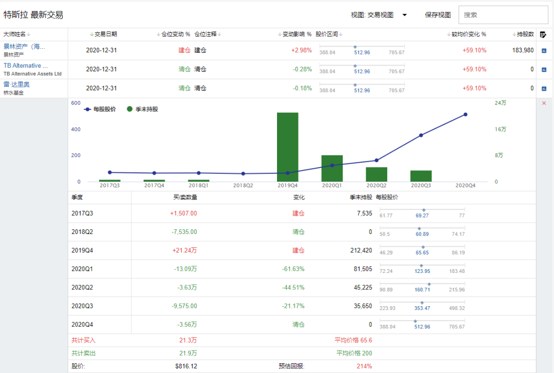Screen dimensions: 554x373
Task: Sort by 大师姓名 column
Action: pyautogui.click(x=16, y=34)
